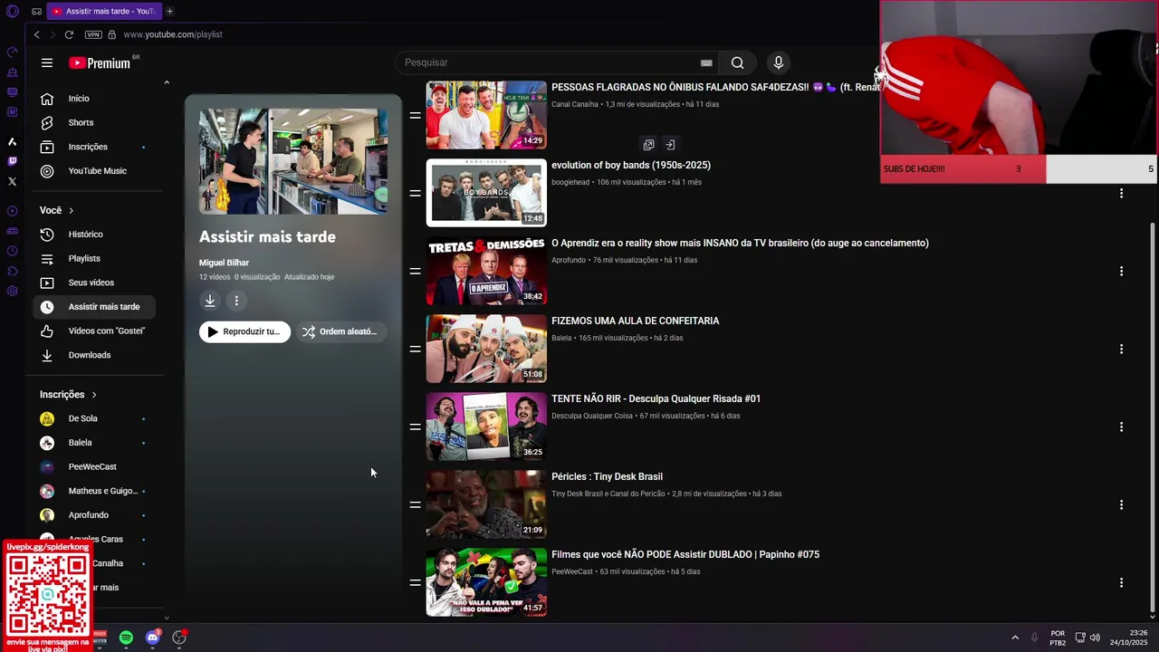The width and height of the screenshot is (1159, 652).
Task: Toggle YouTube guide hamburger menu
Action: pos(47,62)
